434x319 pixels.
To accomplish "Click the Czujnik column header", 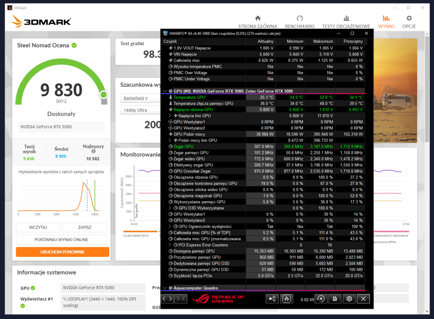I will [x=204, y=41].
